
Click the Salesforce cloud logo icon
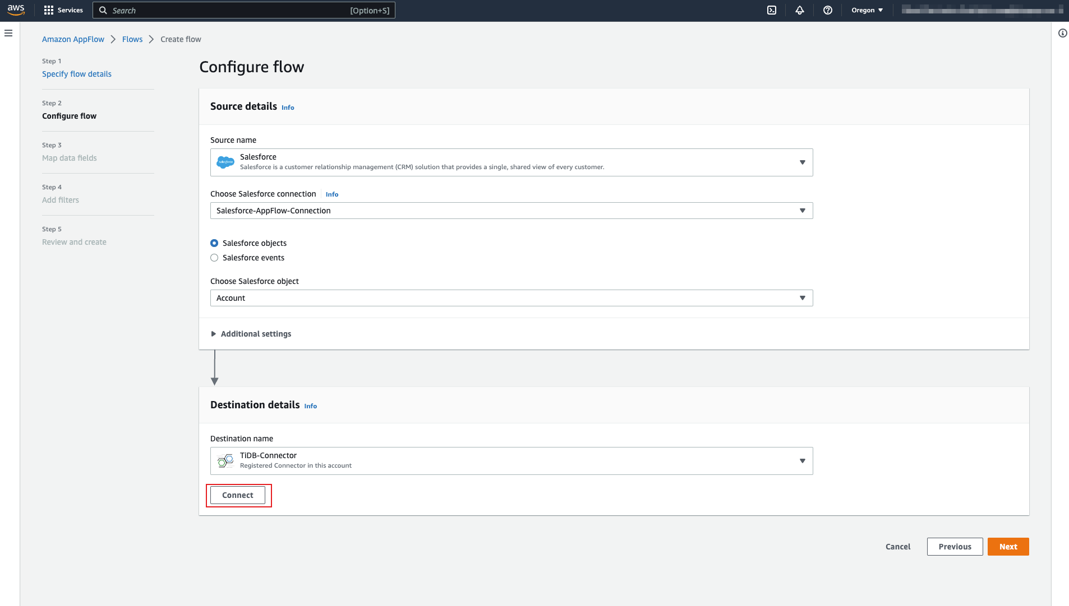click(x=225, y=162)
